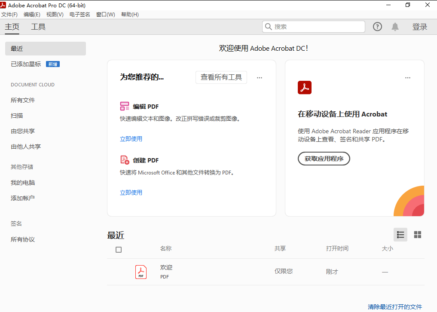
Task: Click 立即使用 link under 编辑 PDF
Action: point(131,139)
